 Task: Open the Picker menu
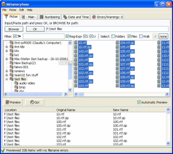point(13,10)
